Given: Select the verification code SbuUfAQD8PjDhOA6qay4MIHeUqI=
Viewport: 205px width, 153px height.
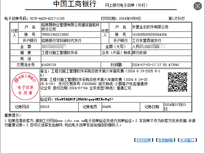Looking at the screenshot, I should pyautogui.click(x=84, y=99).
